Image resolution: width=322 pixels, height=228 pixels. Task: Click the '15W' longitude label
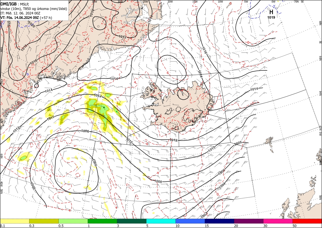(x=195, y=2)
